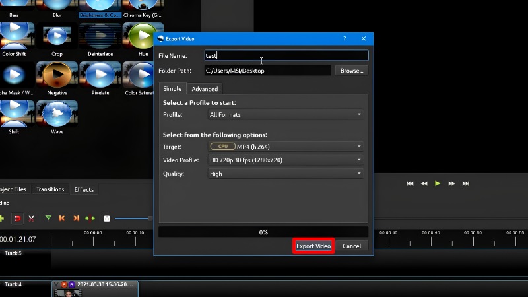Image resolution: width=528 pixels, height=297 pixels.
Task: Choose the Deinterlace effect
Action: (100, 36)
